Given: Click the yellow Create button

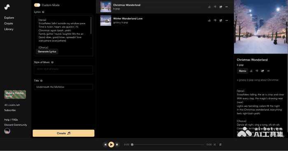Looking at the screenshot, I should (x=63, y=133).
